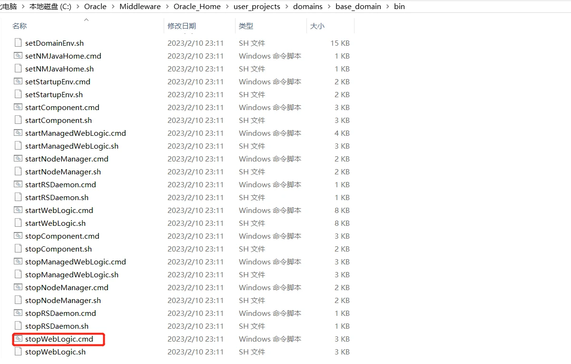Click the stopWebLogic.cmd script icon

pyautogui.click(x=18, y=339)
